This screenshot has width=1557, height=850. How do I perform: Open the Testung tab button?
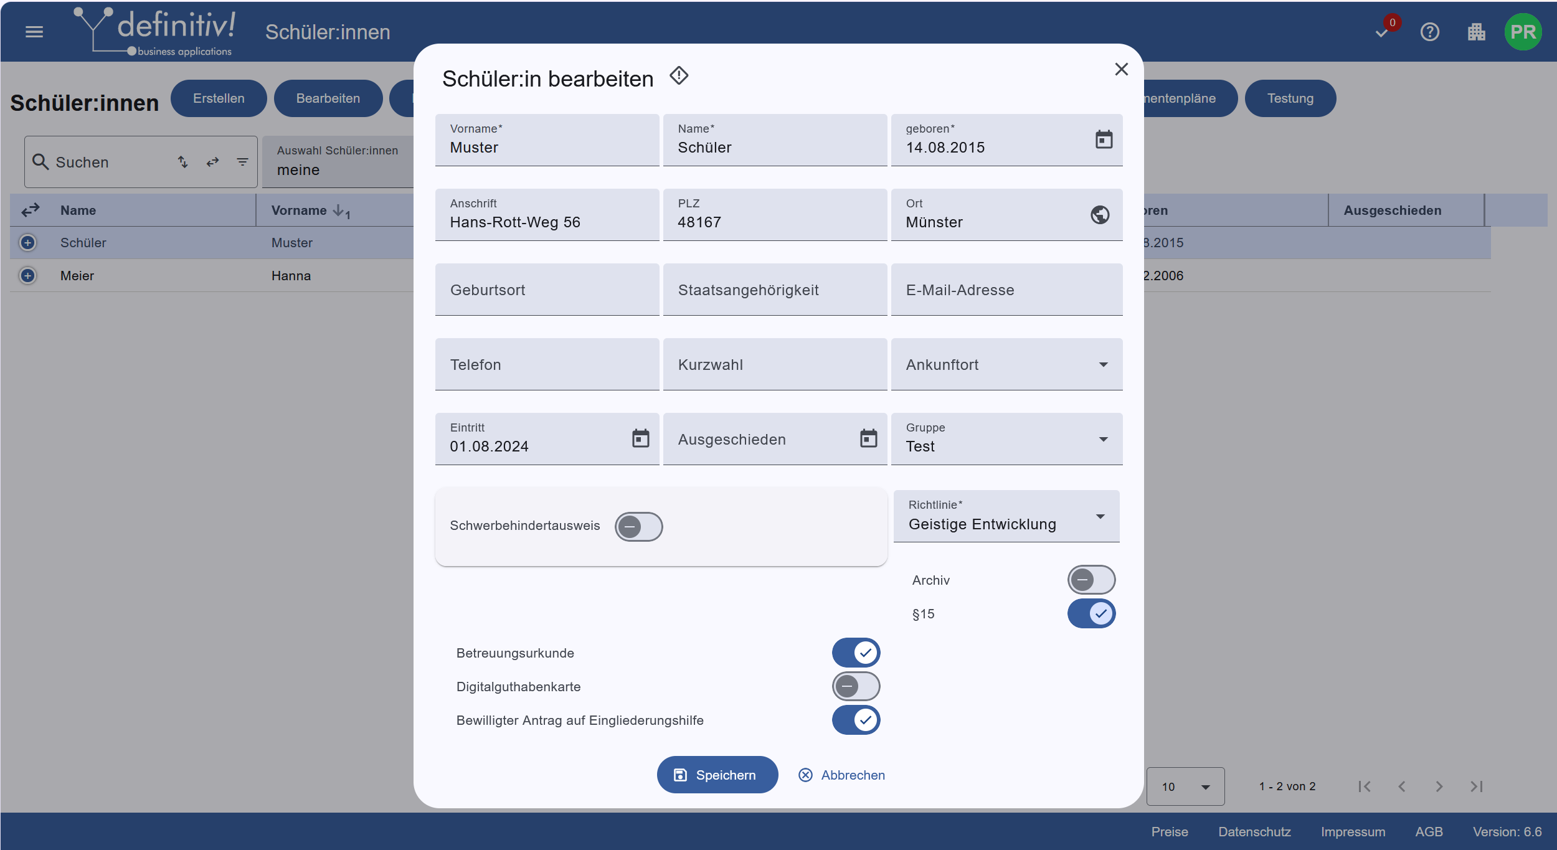(1290, 98)
